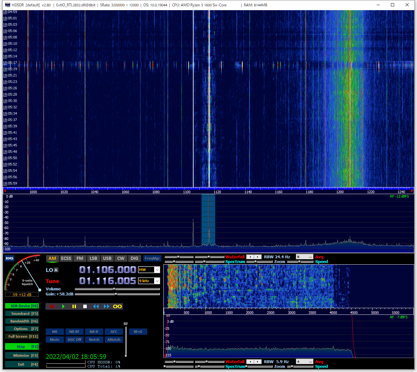
Task: Click the Minimize [F3] button
Action: click(22, 355)
